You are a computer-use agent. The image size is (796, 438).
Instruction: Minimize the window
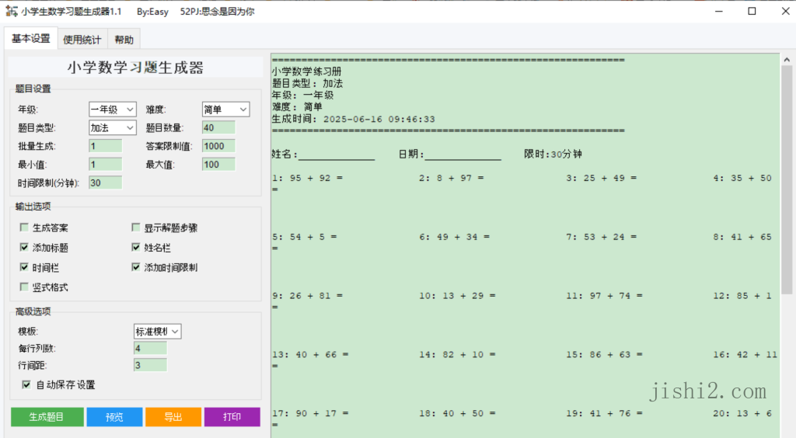point(719,11)
